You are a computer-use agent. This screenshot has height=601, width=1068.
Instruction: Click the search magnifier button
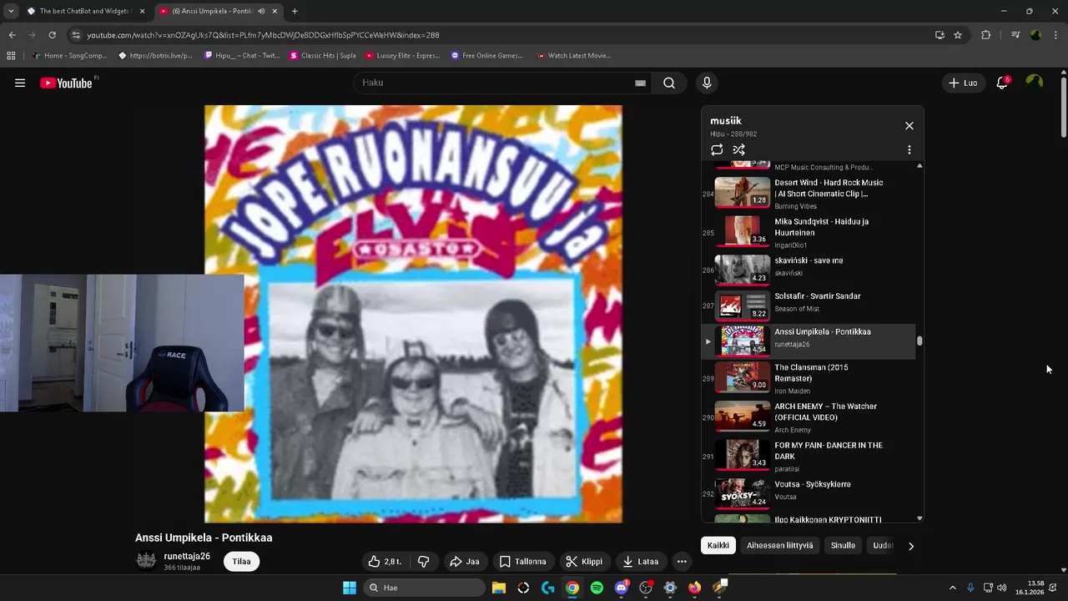point(669,83)
